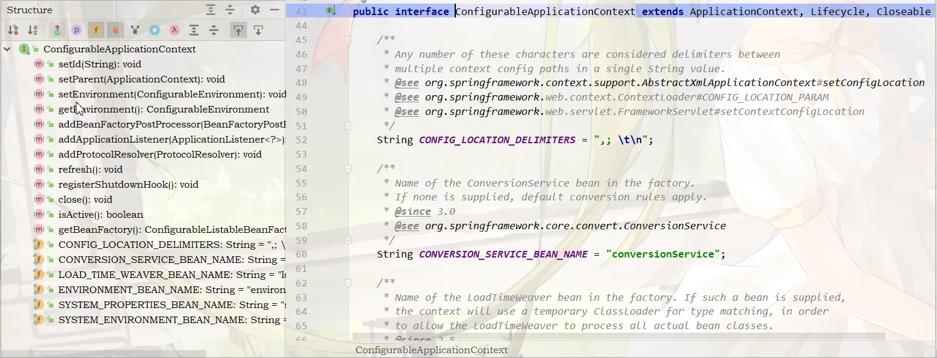Select setEnvironment(ConfigurableEnvironment) method
This screenshot has width=937, height=358.
click(172, 94)
